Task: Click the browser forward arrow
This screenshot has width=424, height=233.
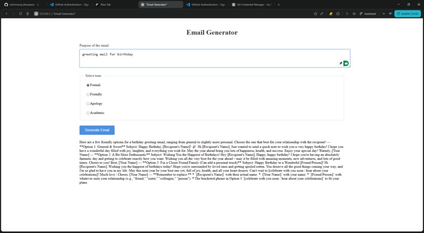Action: point(13,14)
